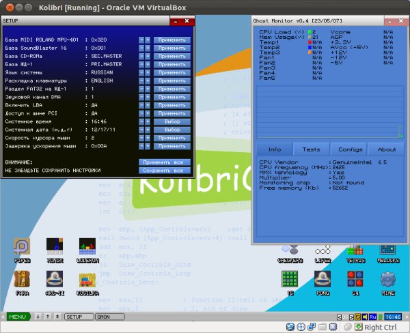Launch the KOSILKA desktop icon
The height and width of the screenshot is (333, 410).
click(x=87, y=279)
